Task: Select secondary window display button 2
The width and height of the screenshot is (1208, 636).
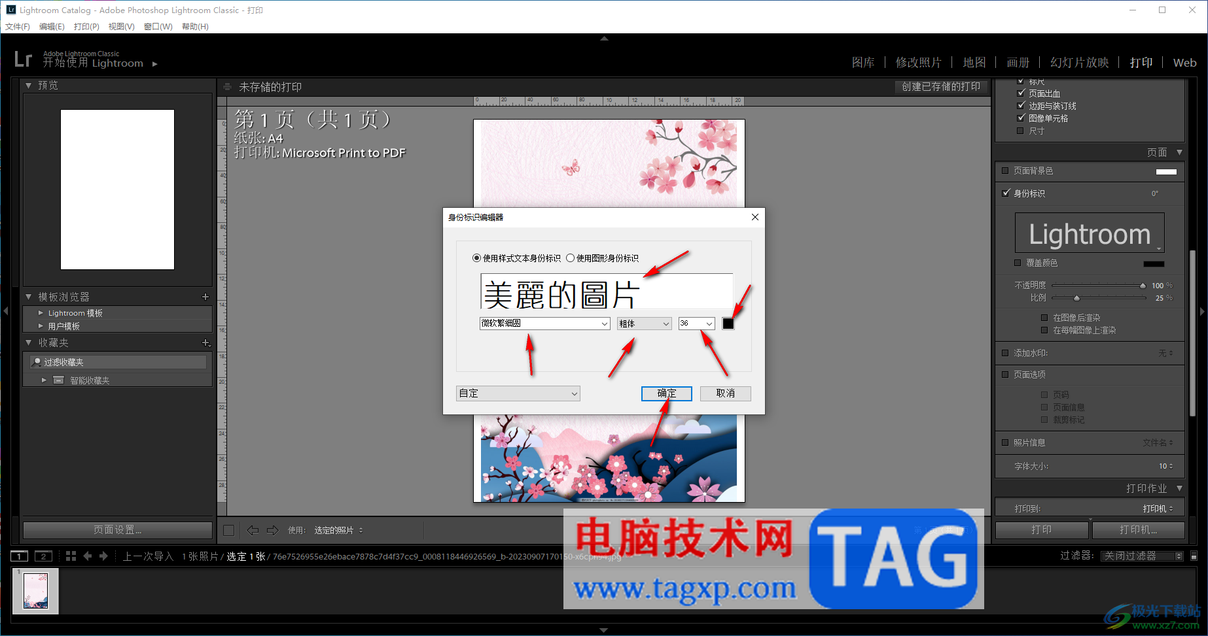Action: pyautogui.click(x=43, y=556)
